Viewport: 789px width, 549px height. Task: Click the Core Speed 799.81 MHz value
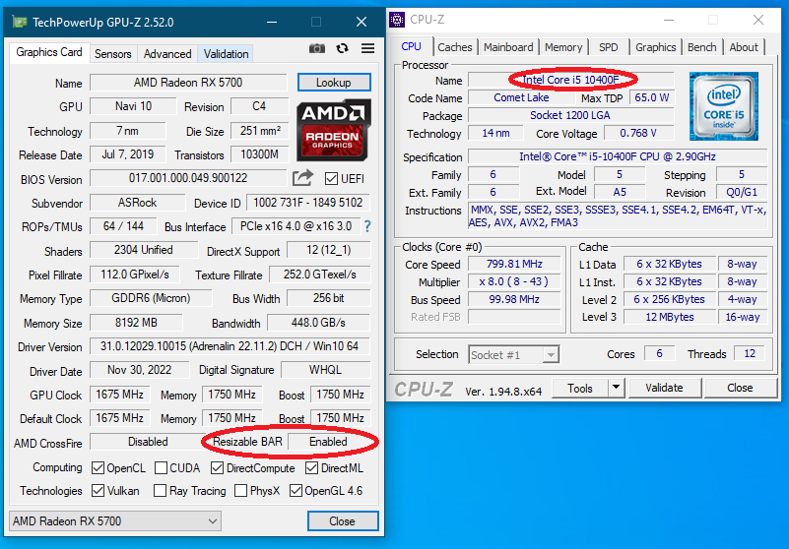pos(514,264)
